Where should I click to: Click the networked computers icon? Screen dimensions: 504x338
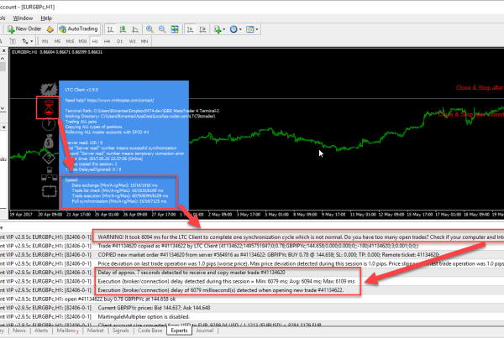(x=50, y=174)
